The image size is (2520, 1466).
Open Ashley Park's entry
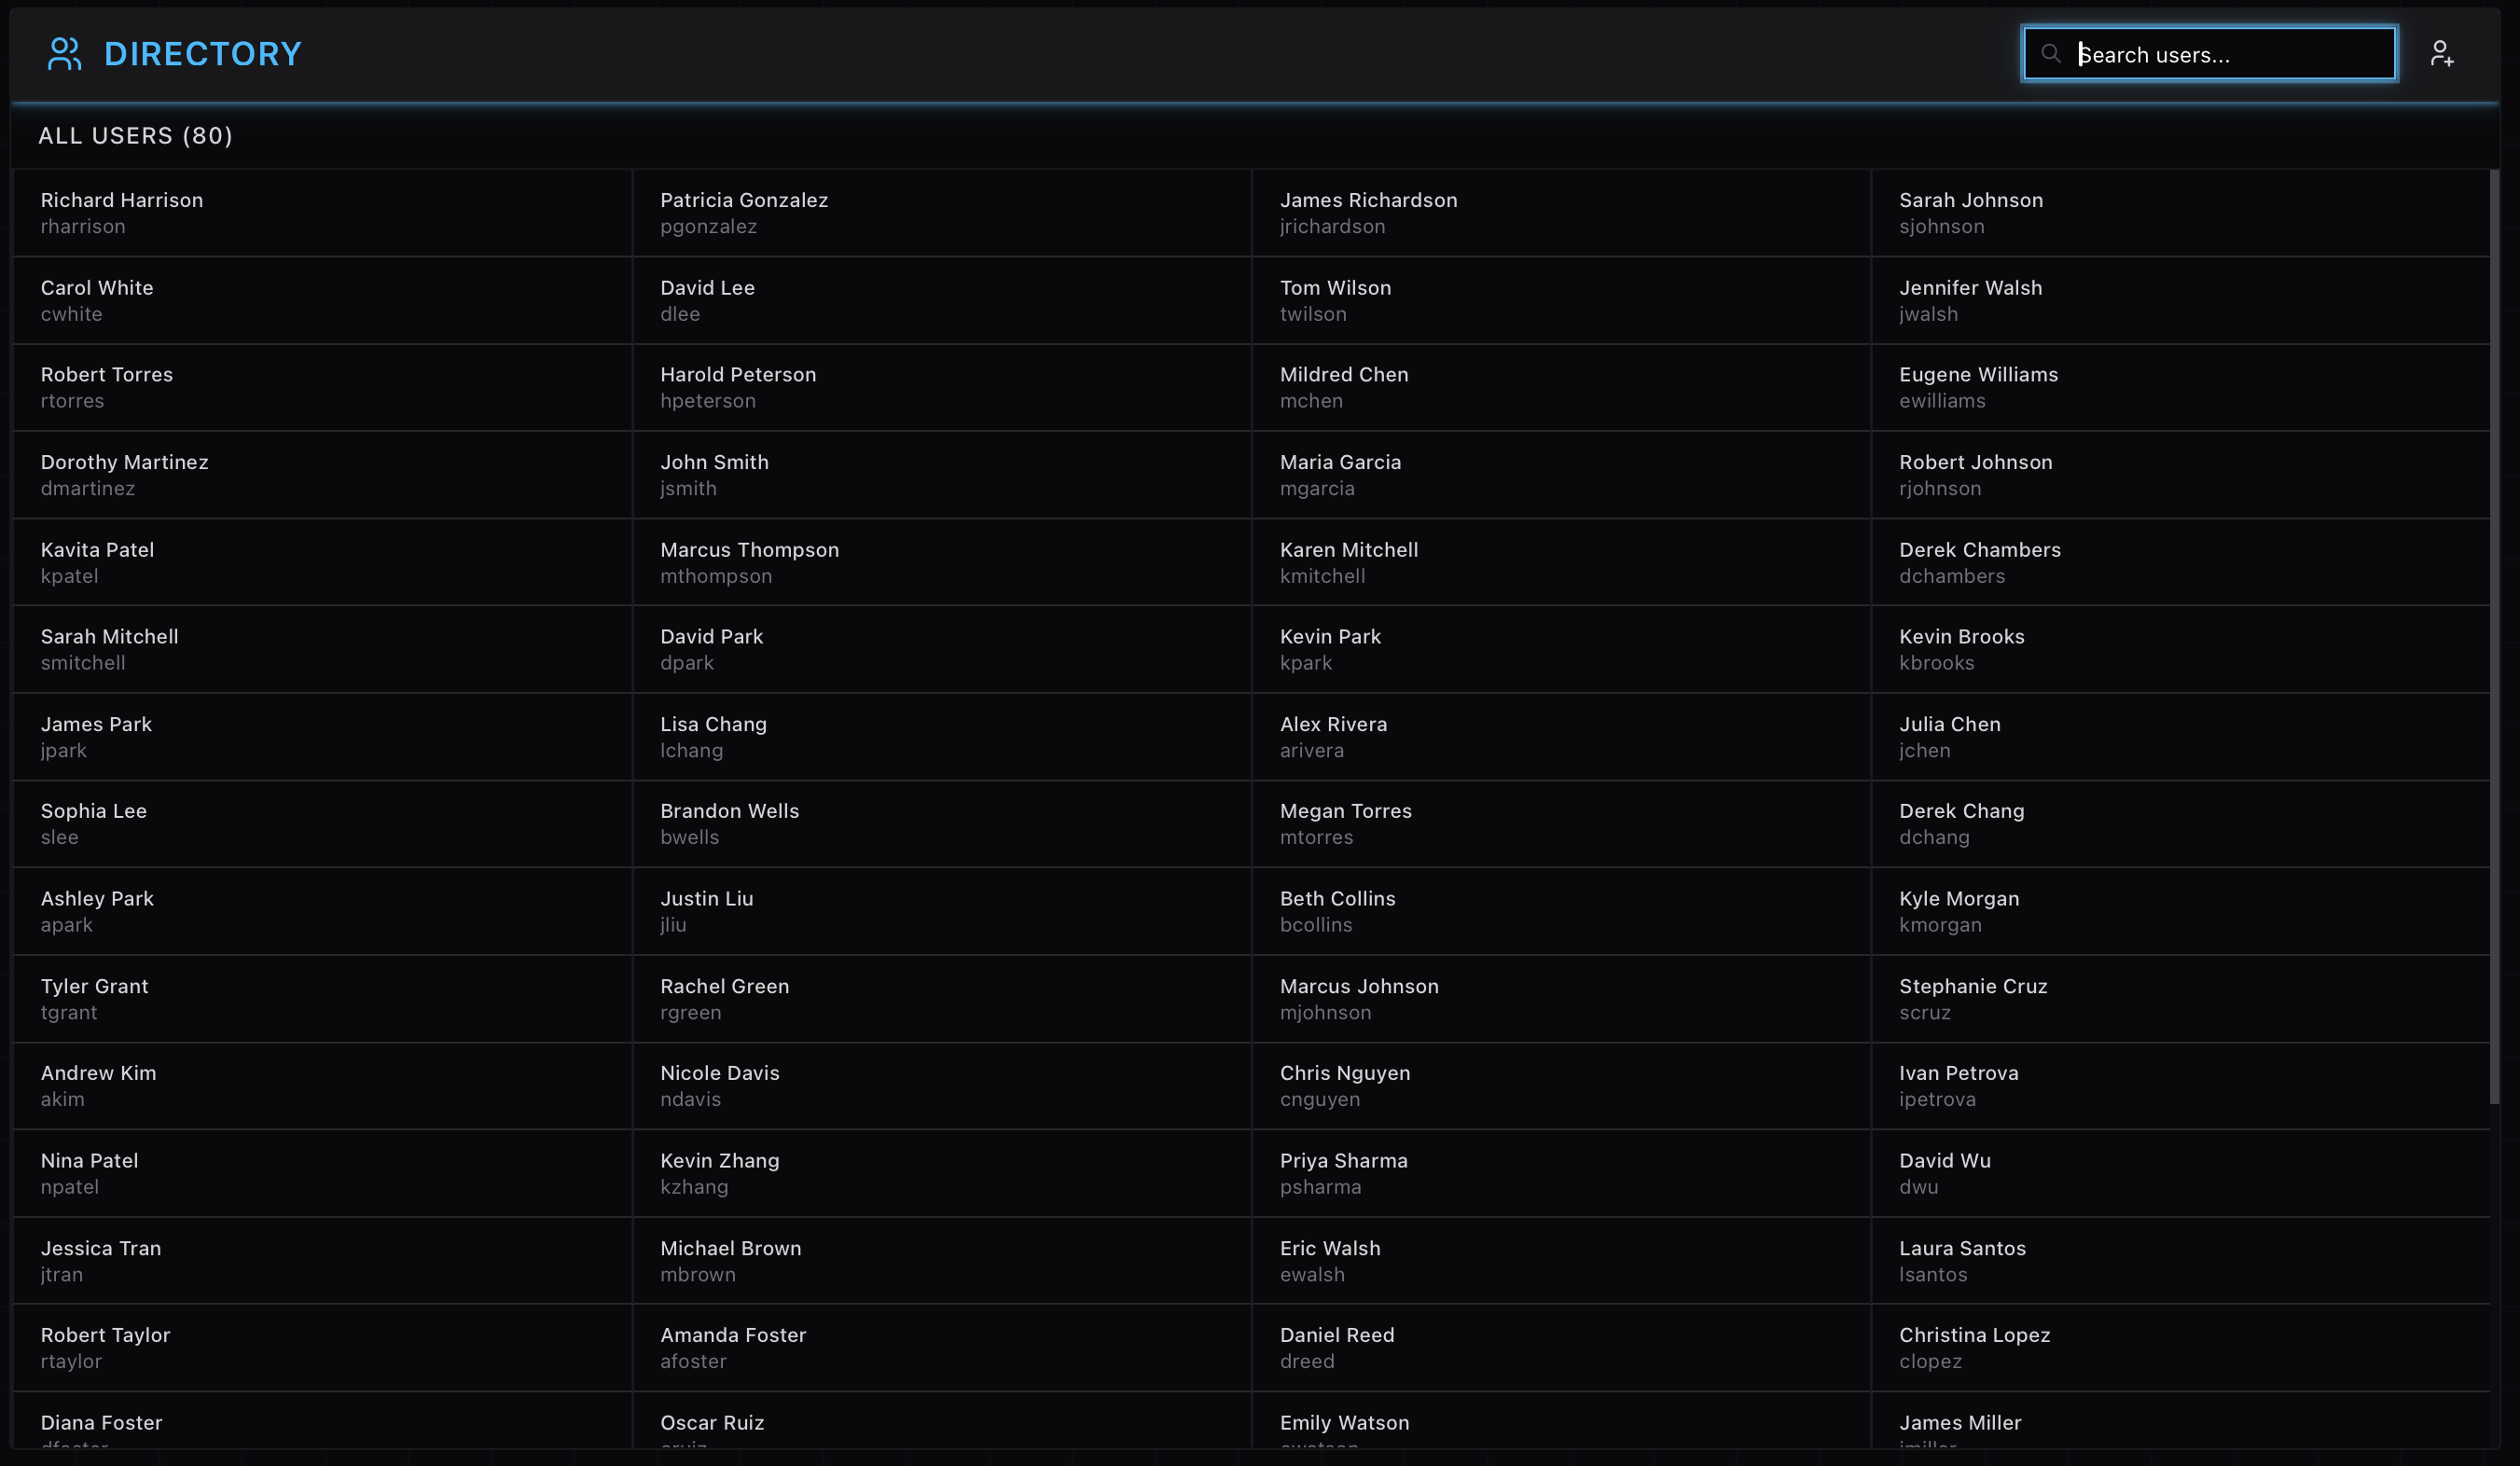point(322,912)
